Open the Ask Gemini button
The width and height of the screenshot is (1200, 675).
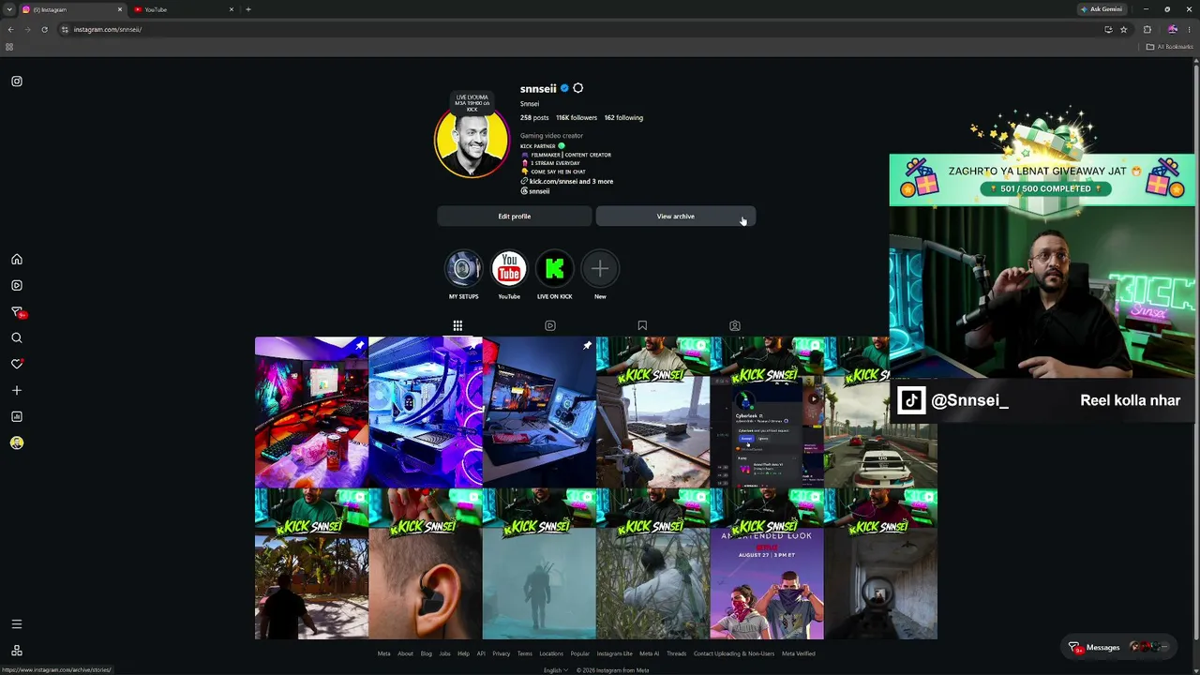pyautogui.click(x=1102, y=9)
